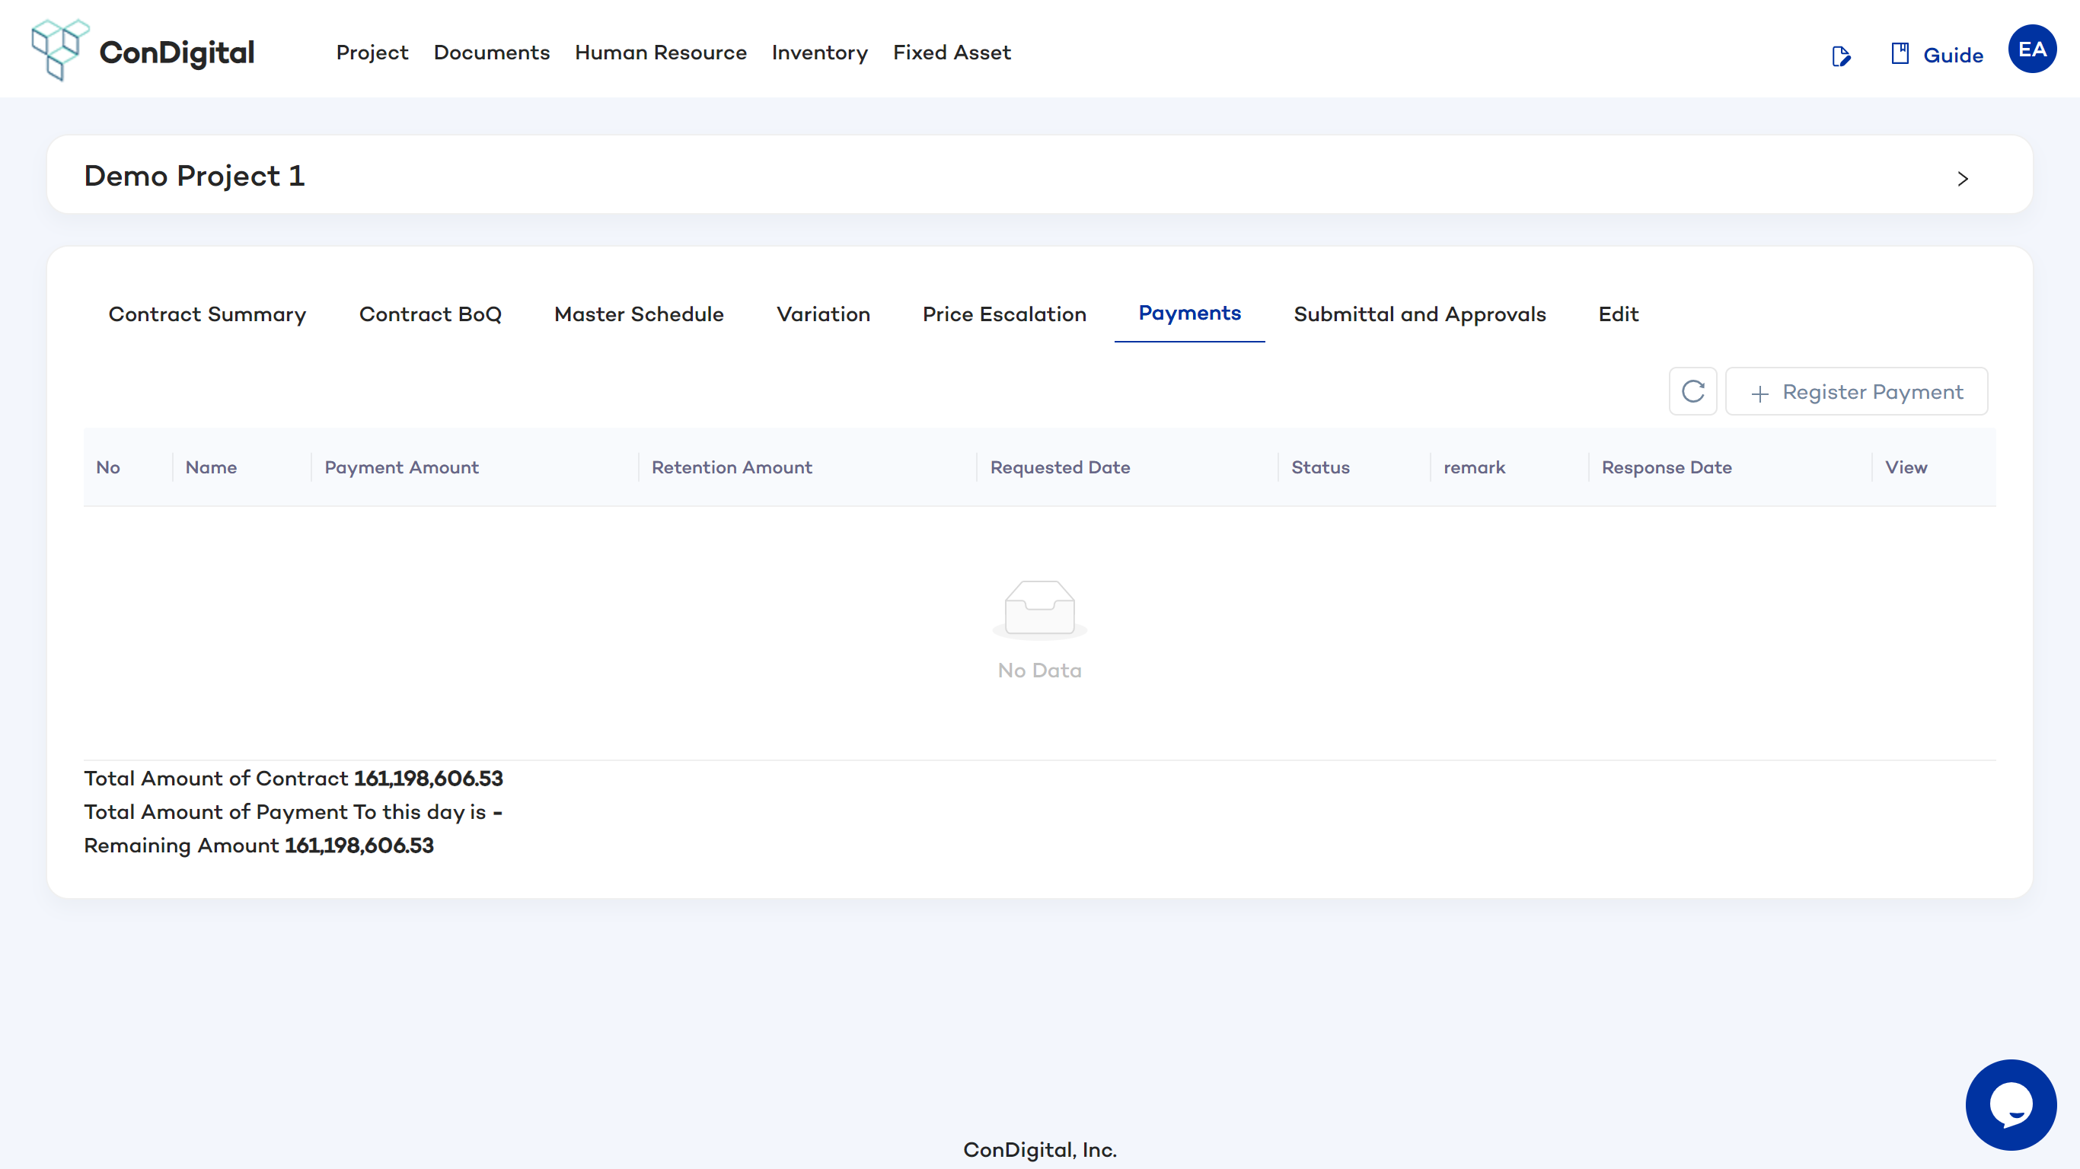This screenshot has width=2080, height=1169.
Task: Open the Project menu
Action: (372, 53)
